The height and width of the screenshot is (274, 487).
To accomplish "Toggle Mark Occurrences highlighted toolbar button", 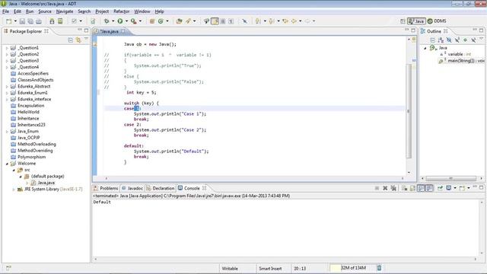I will point(215,21).
